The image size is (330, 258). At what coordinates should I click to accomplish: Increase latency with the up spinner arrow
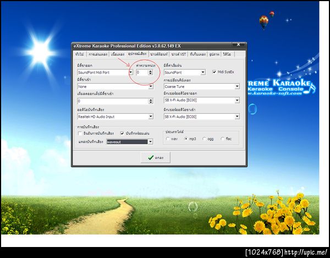(150, 71)
